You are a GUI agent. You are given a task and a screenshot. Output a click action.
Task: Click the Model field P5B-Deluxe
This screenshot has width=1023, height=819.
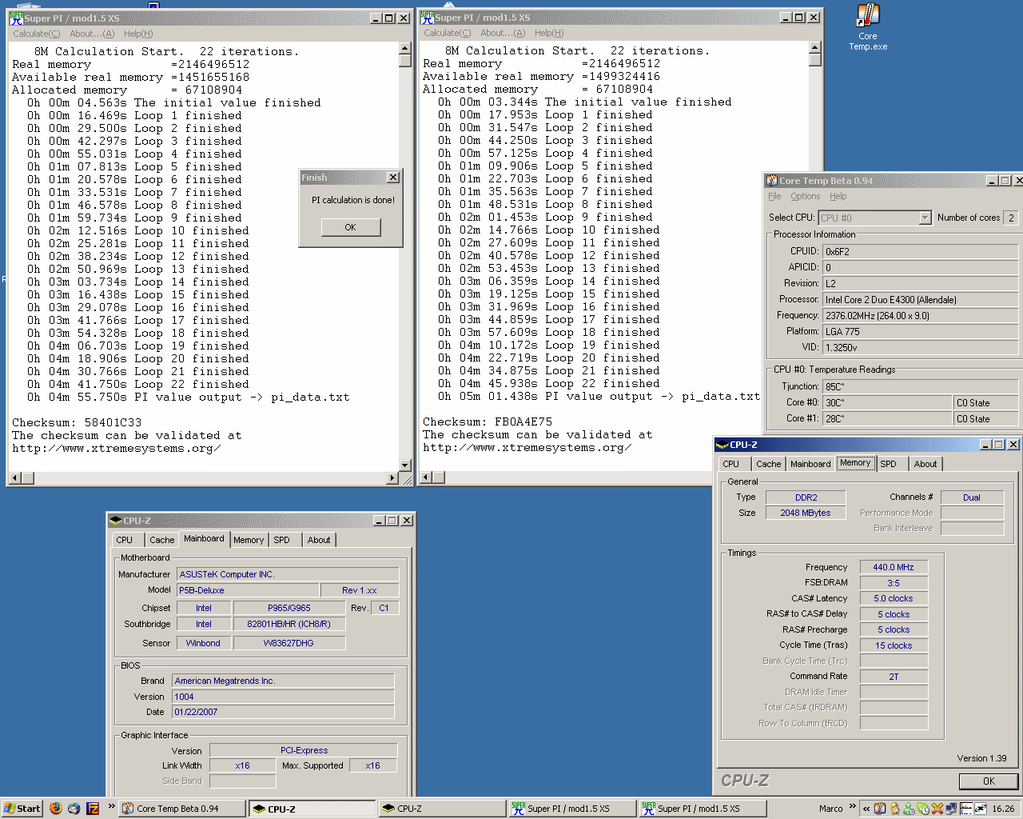click(247, 590)
